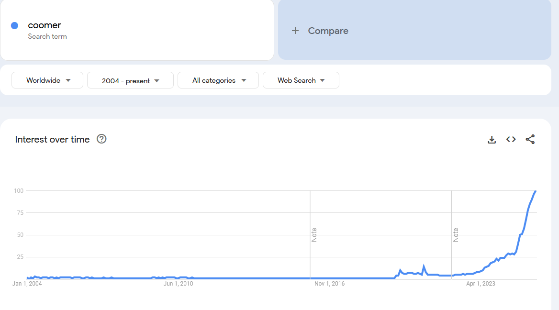Click the Interest over time heading
559x310 pixels.
[x=53, y=139]
